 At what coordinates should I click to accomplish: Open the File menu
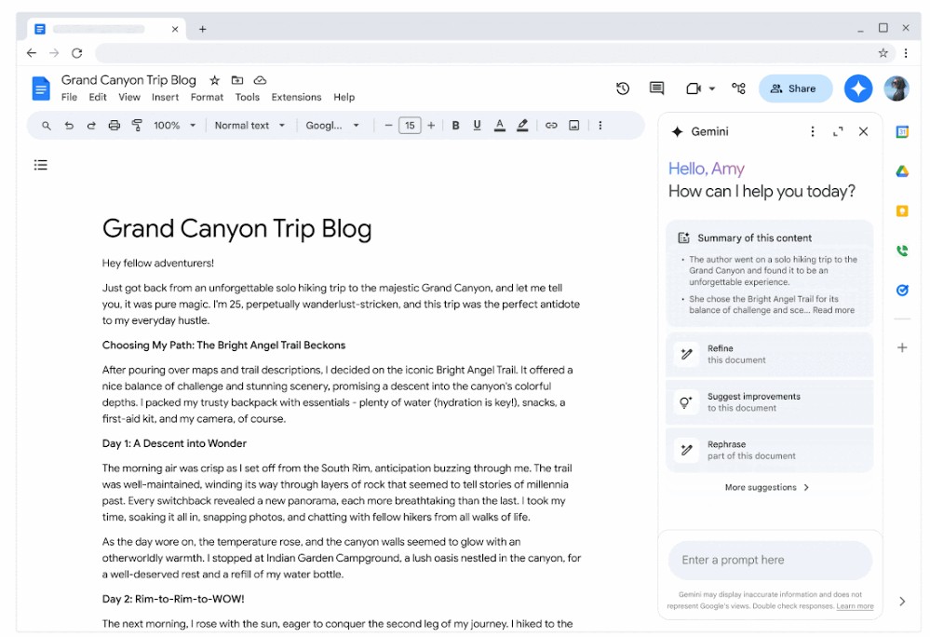point(70,97)
